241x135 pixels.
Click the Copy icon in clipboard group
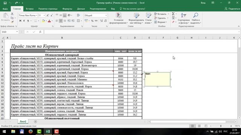pyautogui.click(x=12, y=18)
